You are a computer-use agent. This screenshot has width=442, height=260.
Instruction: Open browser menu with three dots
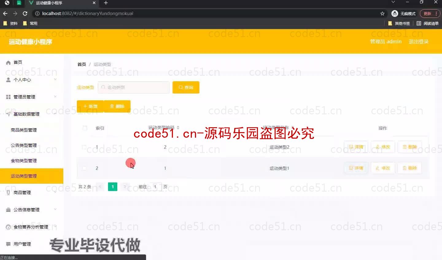point(436,13)
